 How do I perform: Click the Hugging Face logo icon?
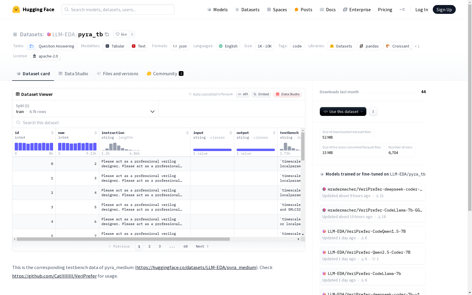(x=16, y=9)
